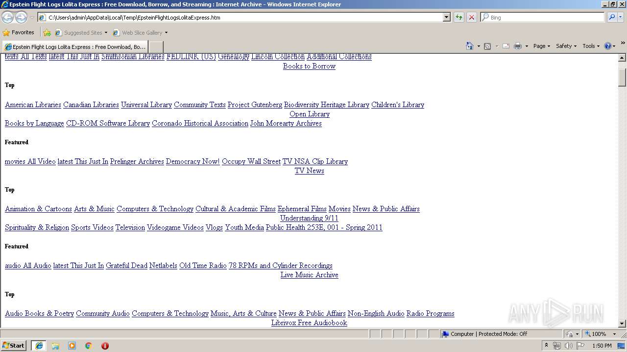Click the RSS Feeds icon
Viewport: 627px width, 352px height.
pos(487,46)
